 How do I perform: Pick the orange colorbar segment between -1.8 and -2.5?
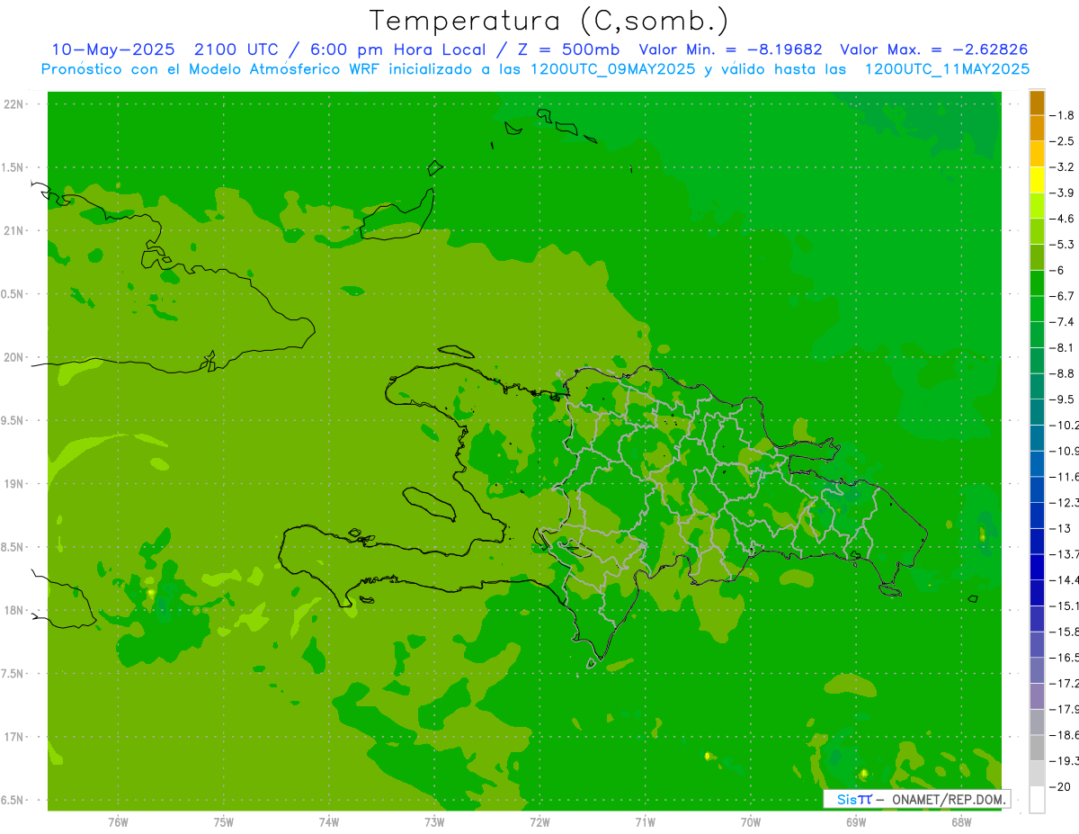(1037, 129)
